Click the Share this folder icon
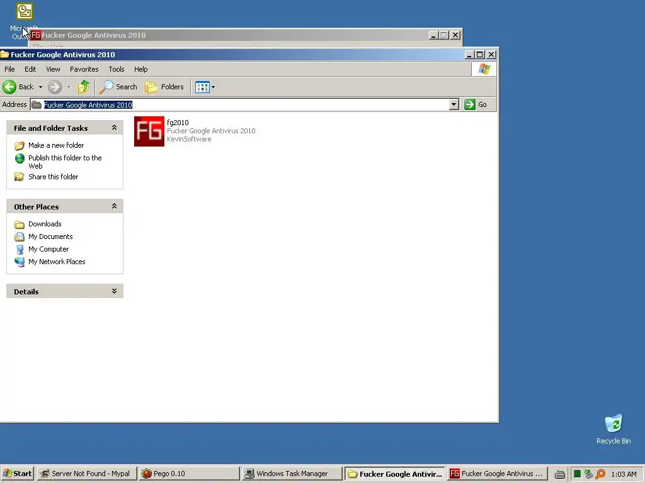Screen dimensions: 645x483 click(20, 177)
